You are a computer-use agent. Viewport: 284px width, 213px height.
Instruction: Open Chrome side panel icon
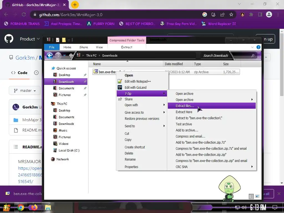260,15
